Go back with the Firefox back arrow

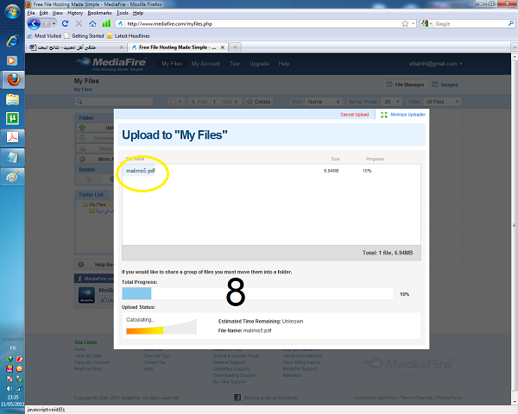[x=34, y=24]
